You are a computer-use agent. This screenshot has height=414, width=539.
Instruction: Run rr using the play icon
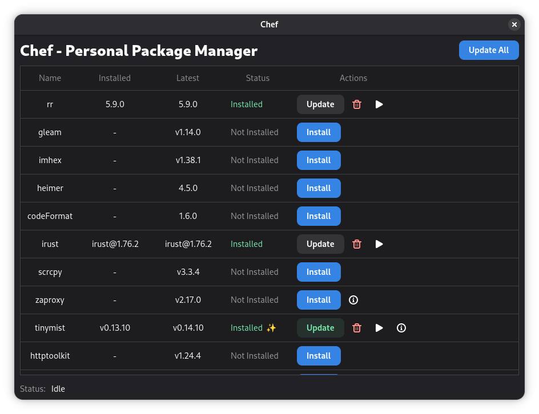pyautogui.click(x=379, y=104)
